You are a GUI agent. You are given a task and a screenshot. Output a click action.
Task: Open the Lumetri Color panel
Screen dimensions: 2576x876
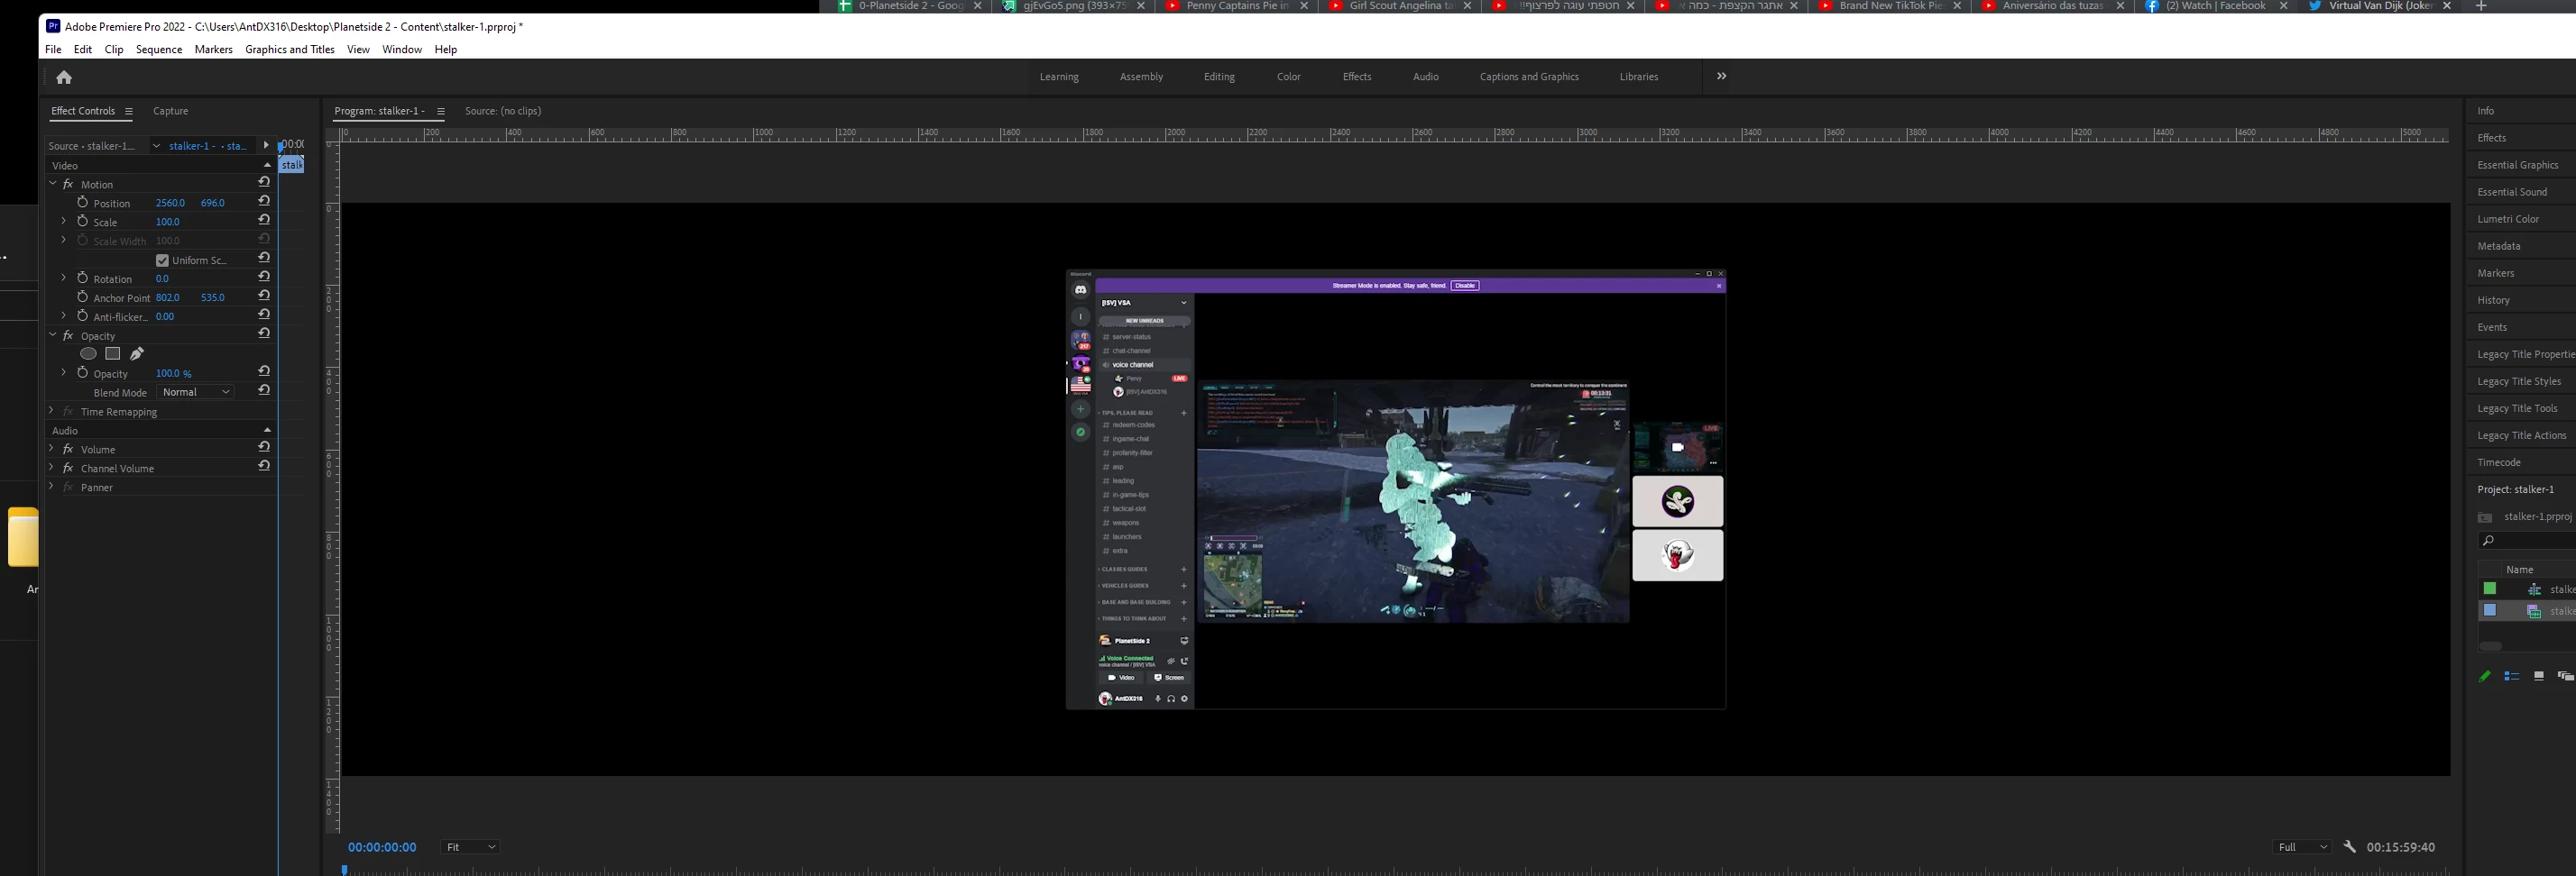click(2508, 219)
